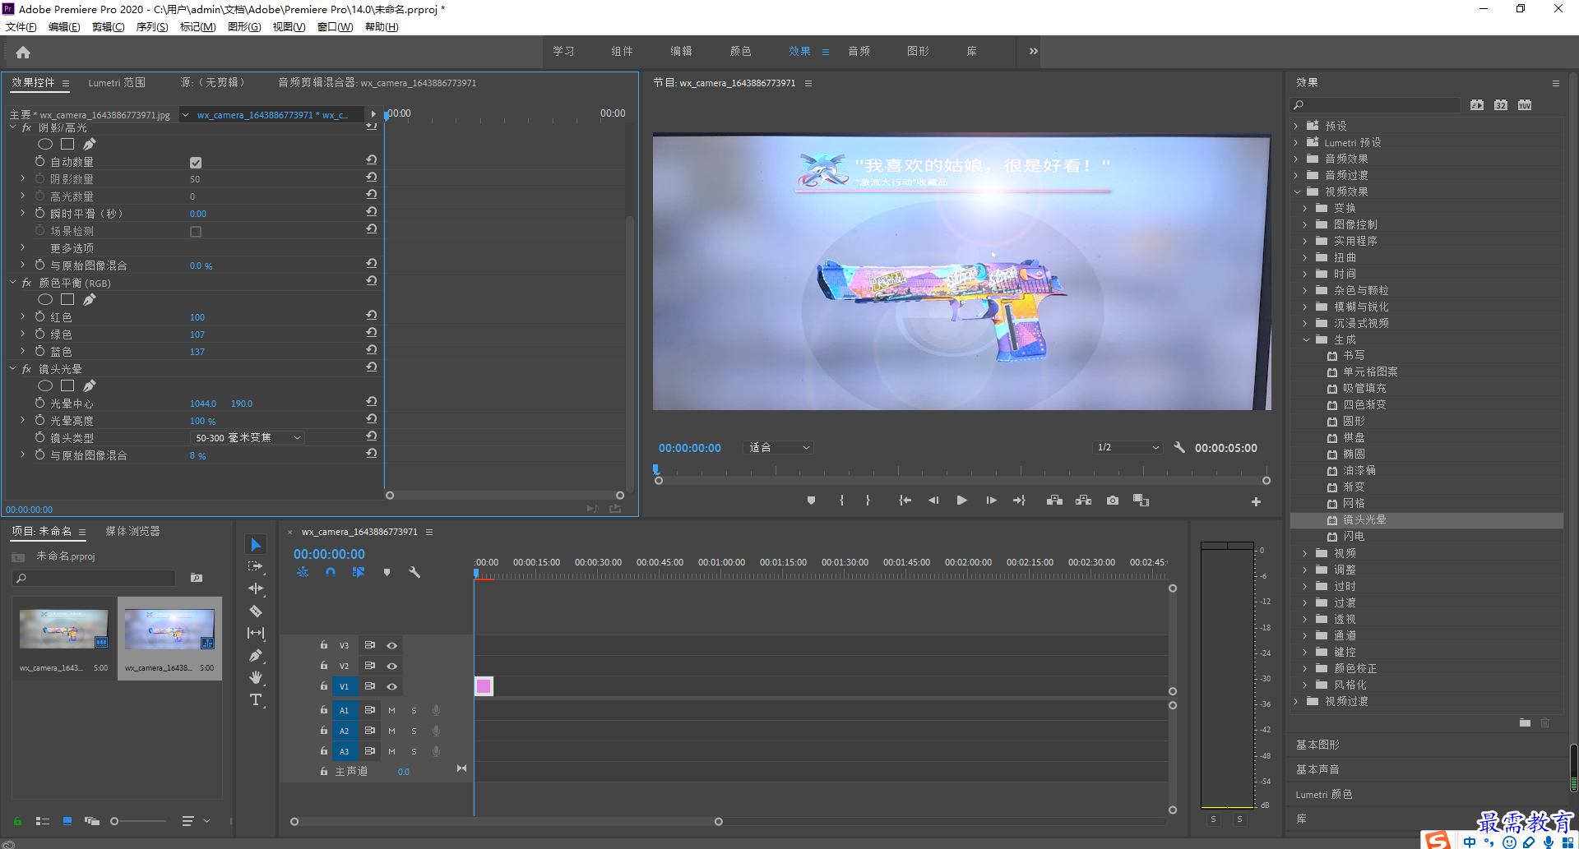This screenshot has height=849, width=1579.
Task: Open the 窗口(W) menu
Action: pyautogui.click(x=335, y=26)
